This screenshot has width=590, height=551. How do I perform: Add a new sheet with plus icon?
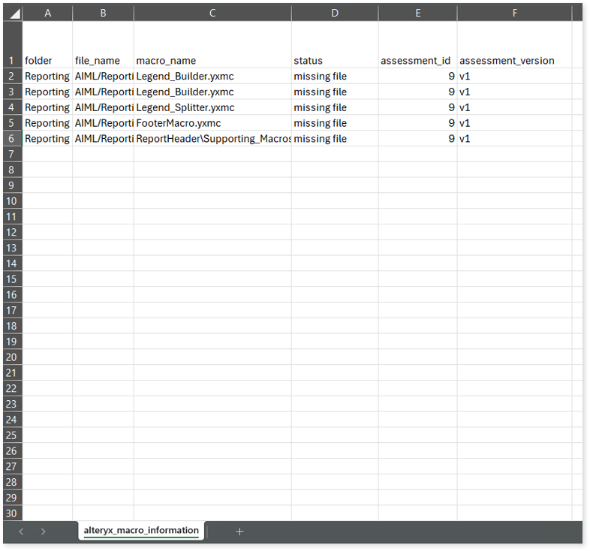(x=239, y=531)
